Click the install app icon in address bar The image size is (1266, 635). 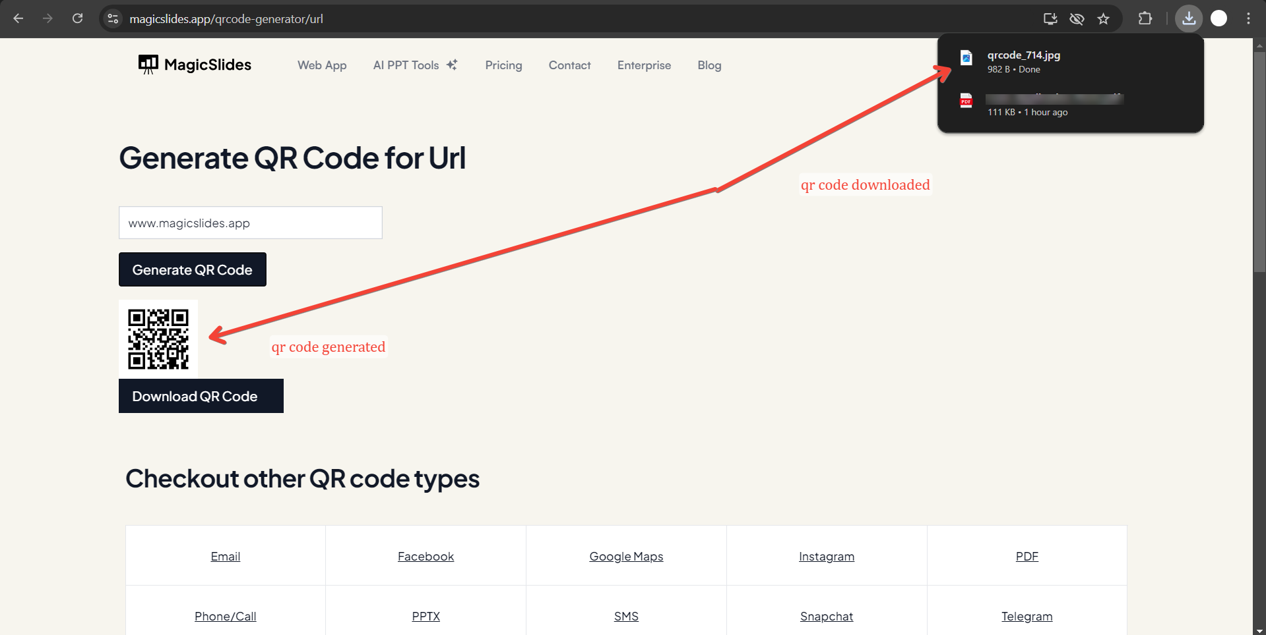[x=1050, y=18]
